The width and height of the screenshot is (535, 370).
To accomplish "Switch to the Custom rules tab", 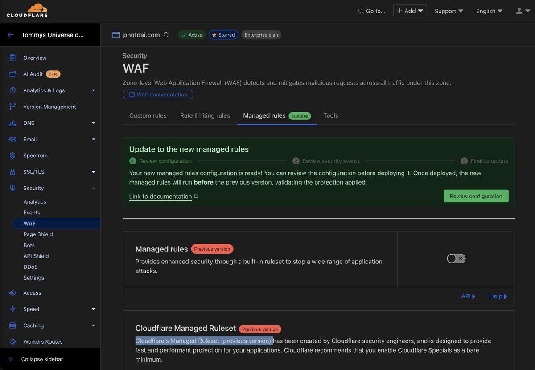I will (x=148, y=115).
